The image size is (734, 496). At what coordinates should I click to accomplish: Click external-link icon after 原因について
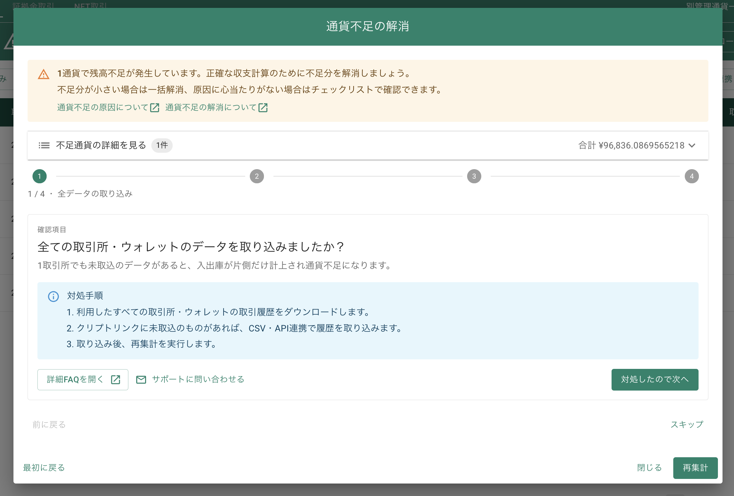(155, 107)
